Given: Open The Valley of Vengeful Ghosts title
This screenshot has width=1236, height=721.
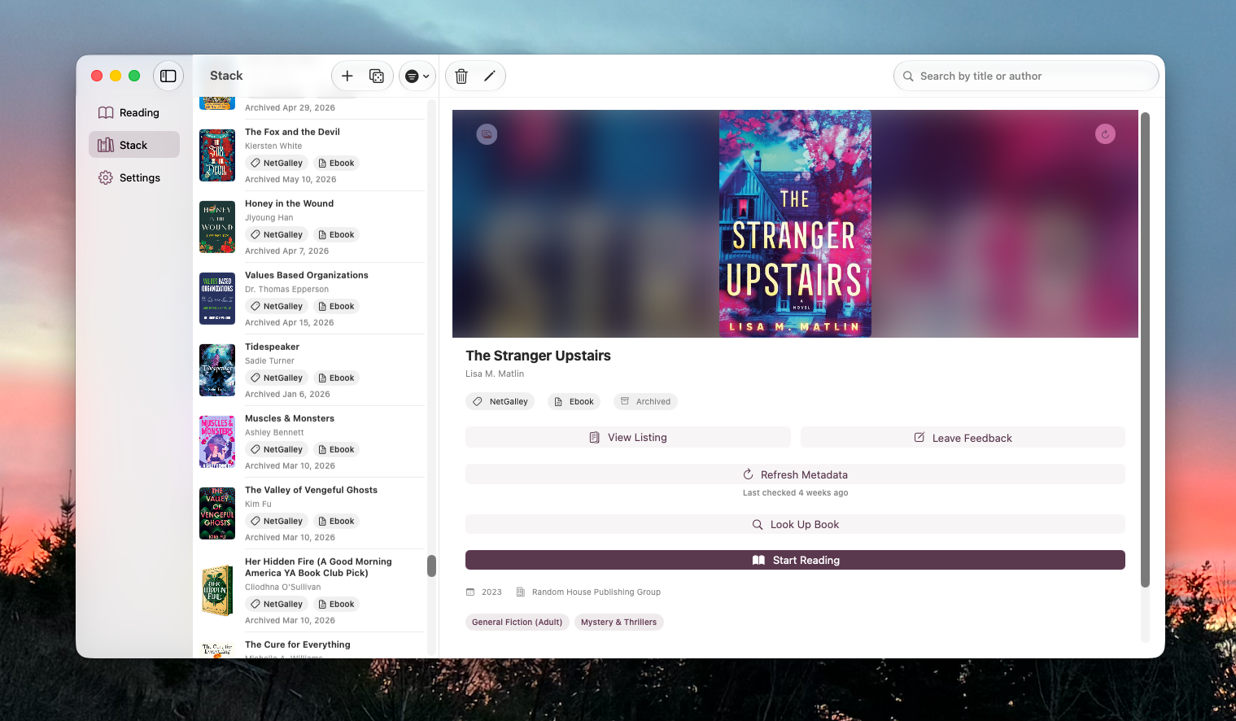Looking at the screenshot, I should coord(311,490).
